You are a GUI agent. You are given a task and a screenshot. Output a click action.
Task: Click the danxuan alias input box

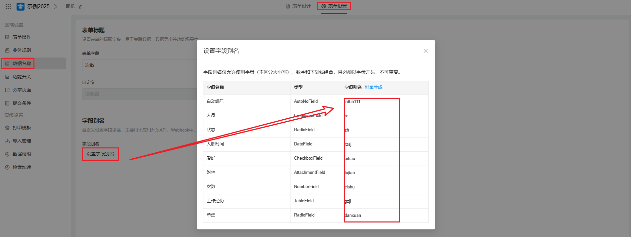(x=371, y=216)
